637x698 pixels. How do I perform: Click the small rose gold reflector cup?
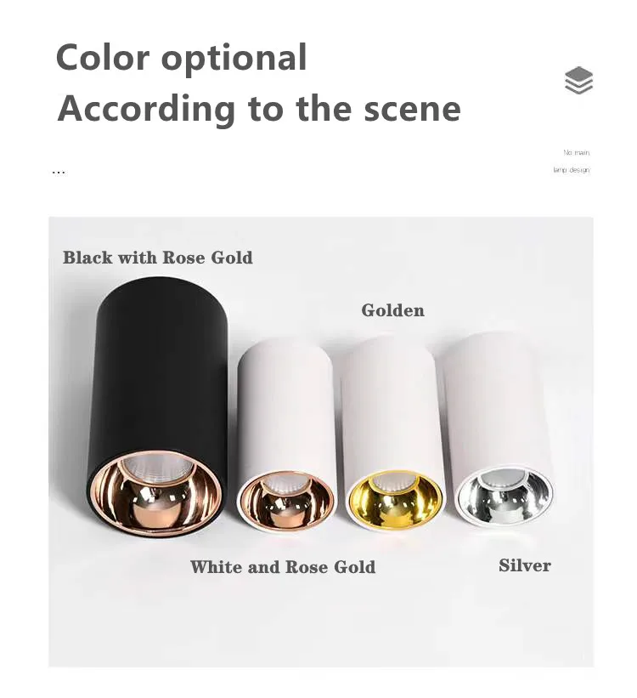pyautogui.click(x=286, y=501)
